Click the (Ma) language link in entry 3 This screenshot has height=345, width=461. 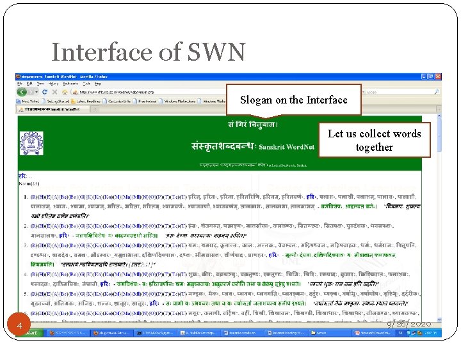click(126, 245)
